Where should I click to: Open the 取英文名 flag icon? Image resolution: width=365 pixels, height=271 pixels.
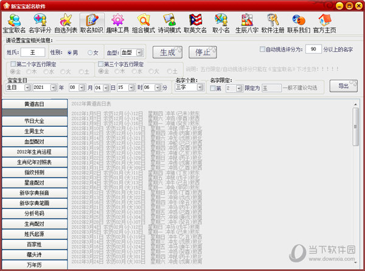pyautogui.click(x=195, y=24)
